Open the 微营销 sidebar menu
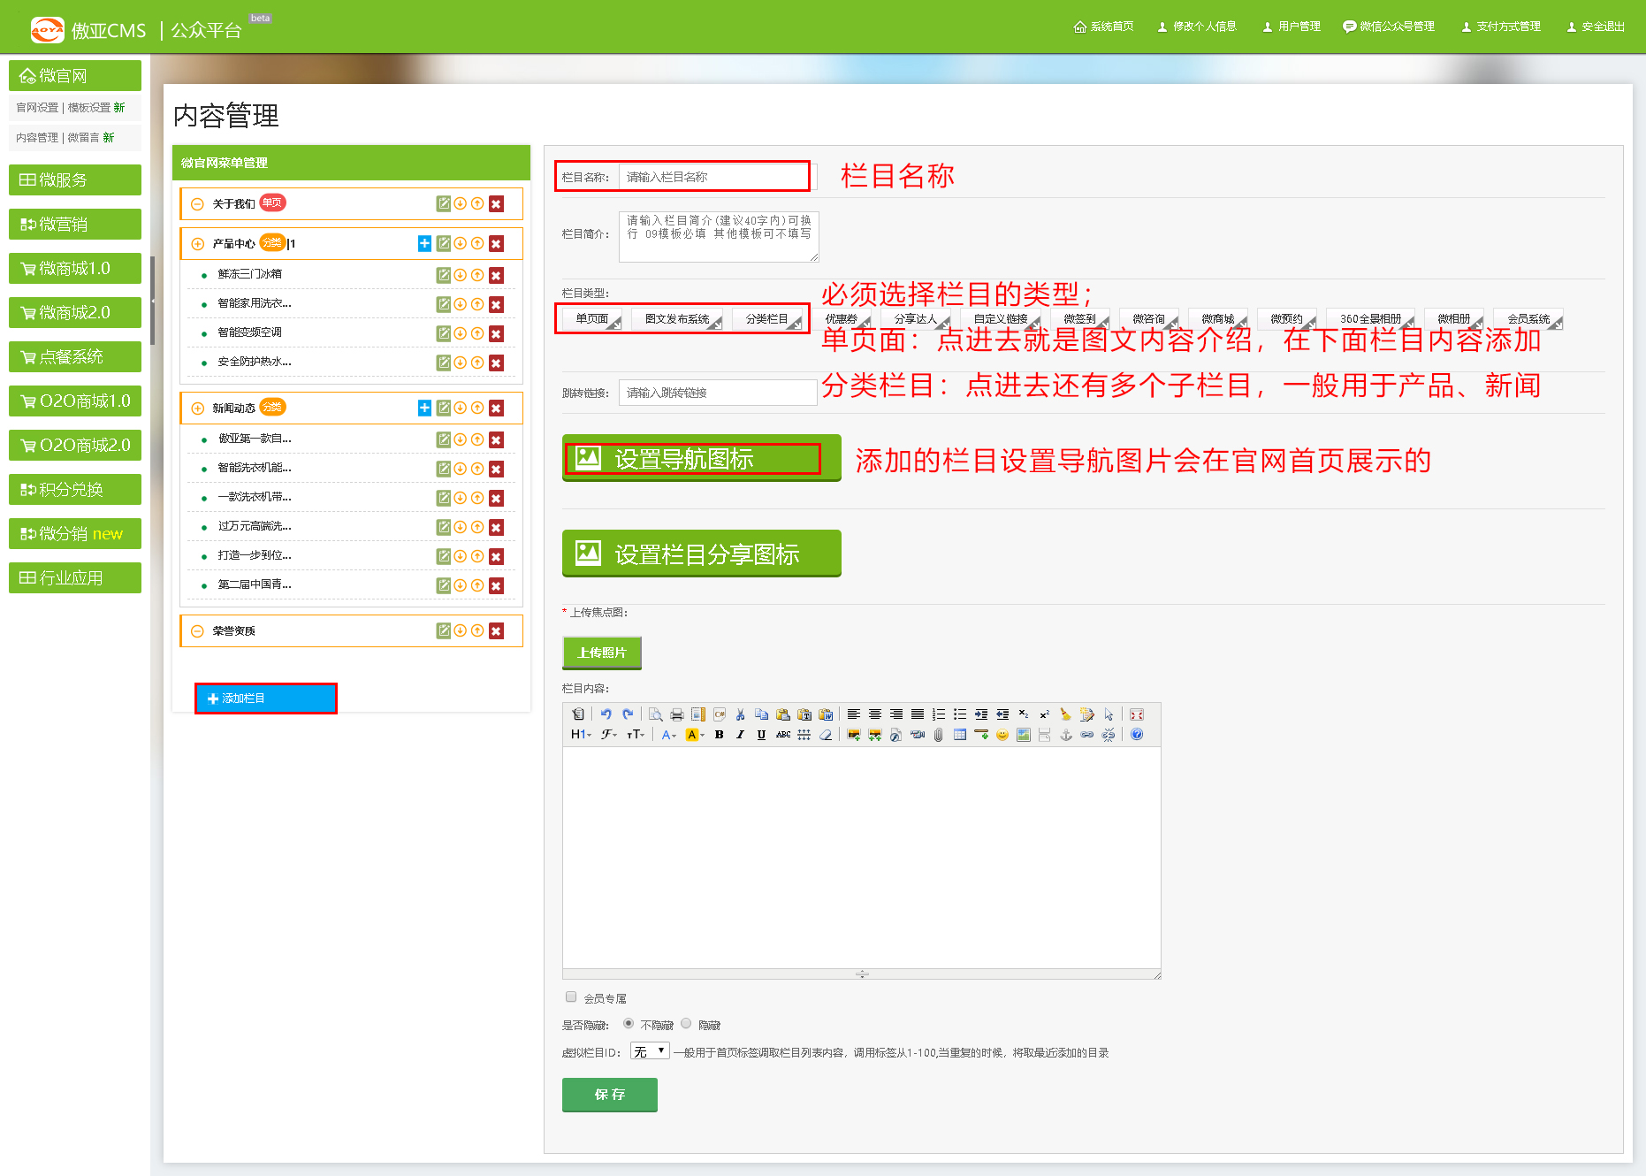1646x1176 pixels. point(75,225)
